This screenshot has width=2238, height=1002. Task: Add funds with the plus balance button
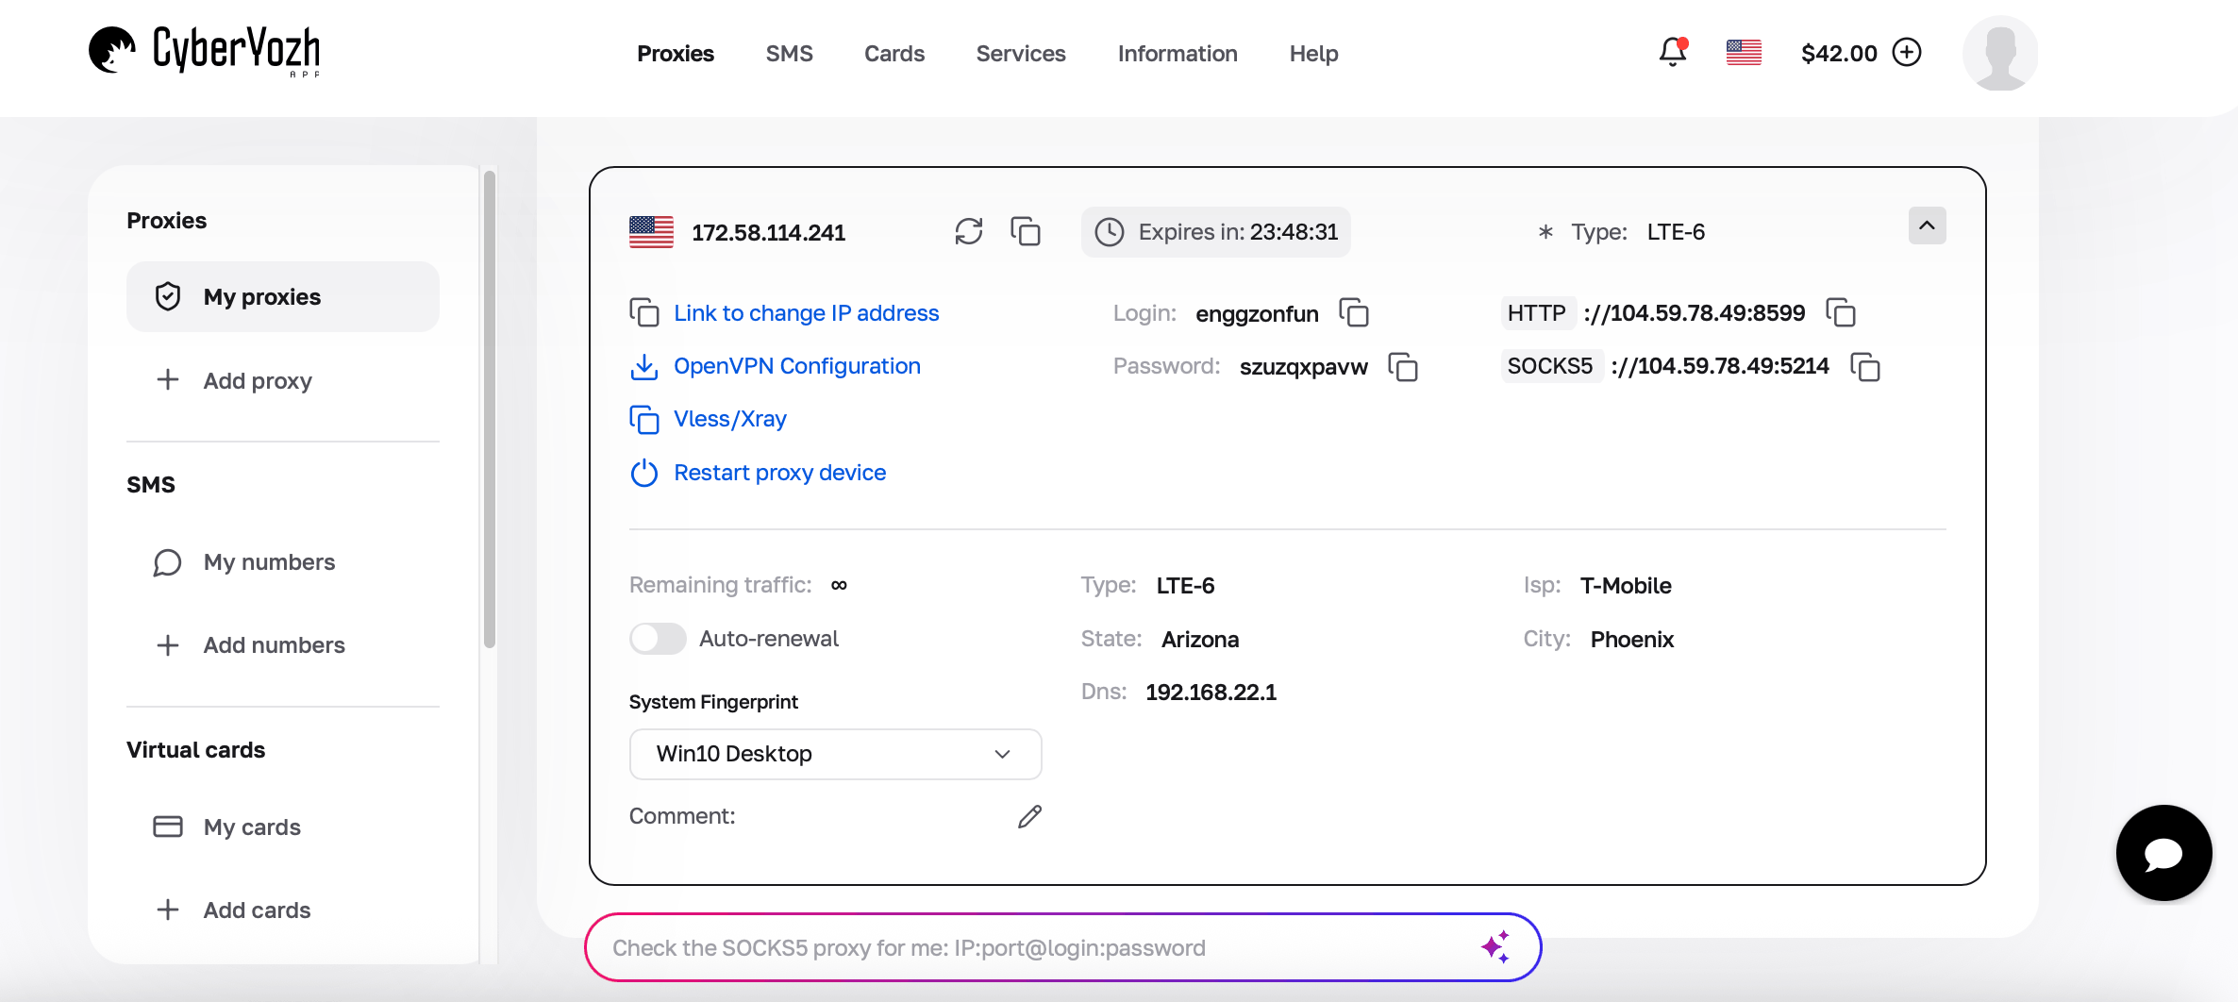1907,53
